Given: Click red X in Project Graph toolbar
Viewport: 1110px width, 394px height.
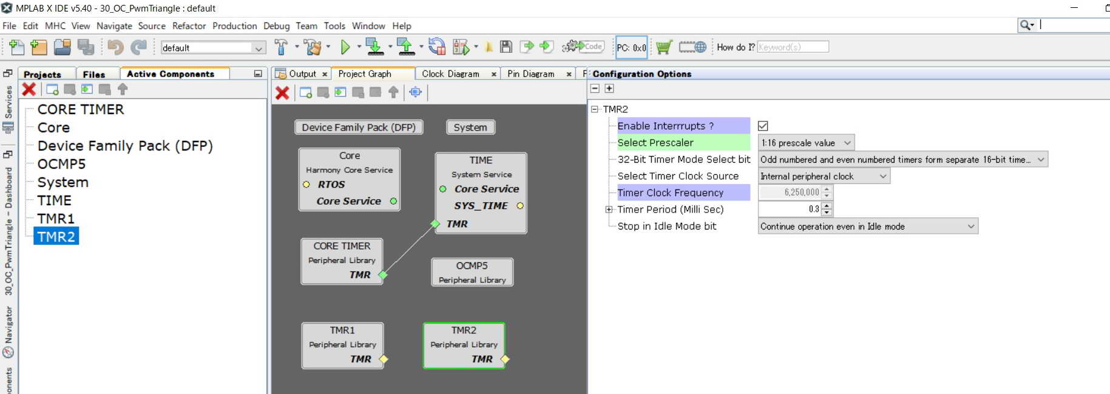Looking at the screenshot, I should tap(282, 93).
